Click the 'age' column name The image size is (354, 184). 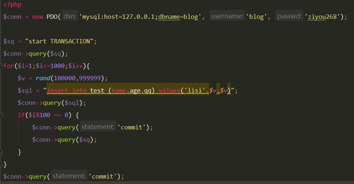[135, 90]
